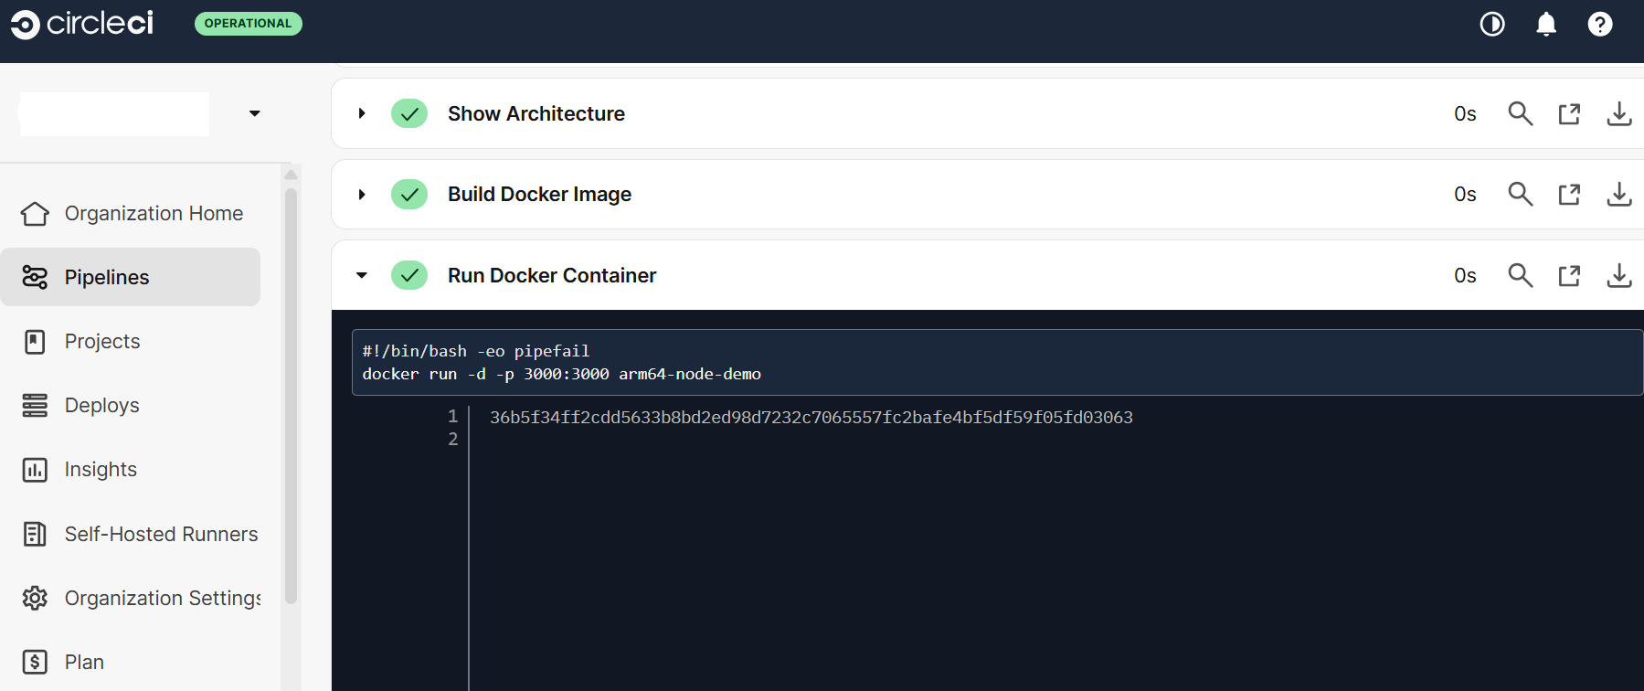The image size is (1644, 691).
Task: Collapse the Run Docker Container step
Action: (x=362, y=275)
